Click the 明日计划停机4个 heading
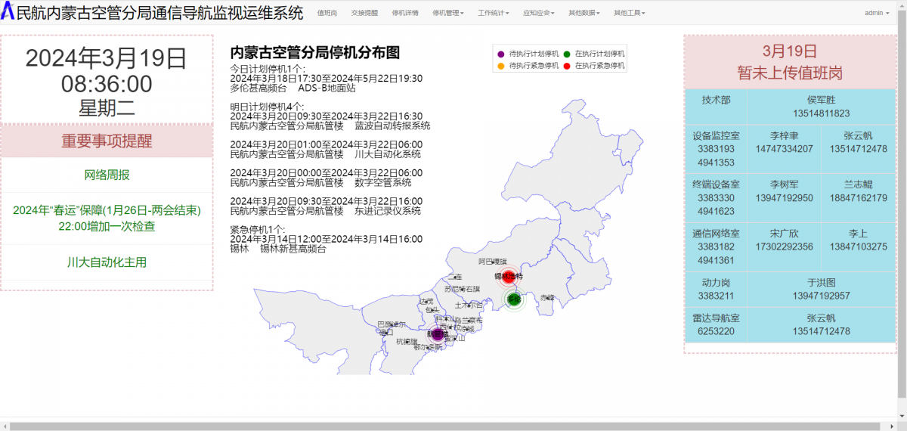The image size is (907, 431). coord(268,107)
